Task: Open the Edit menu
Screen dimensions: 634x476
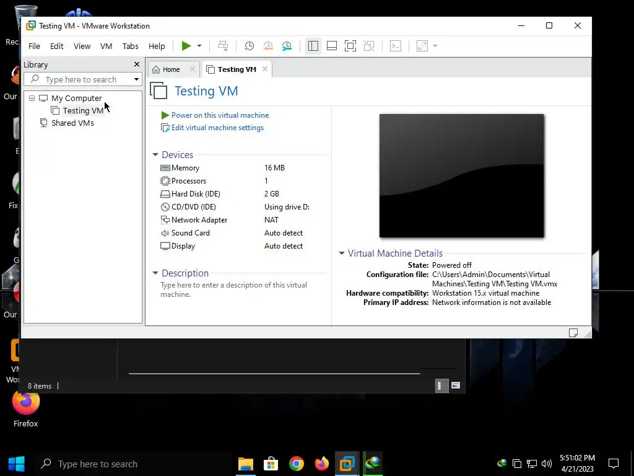Action: coord(56,46)
